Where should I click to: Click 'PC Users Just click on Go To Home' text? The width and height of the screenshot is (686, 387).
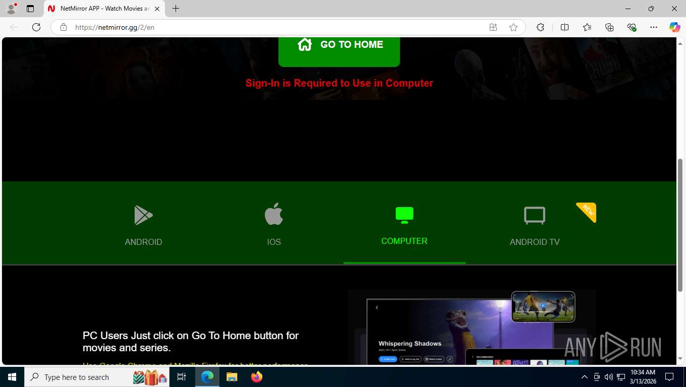[191, 342]
